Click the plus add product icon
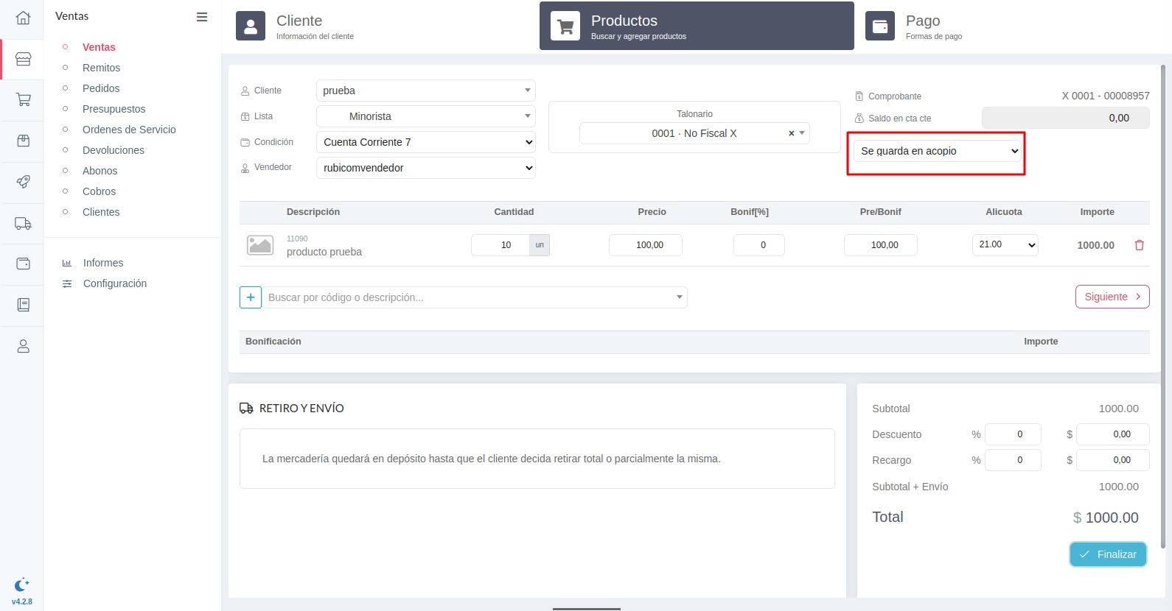This screenshot has height=611, width=1172. [251, 297]
